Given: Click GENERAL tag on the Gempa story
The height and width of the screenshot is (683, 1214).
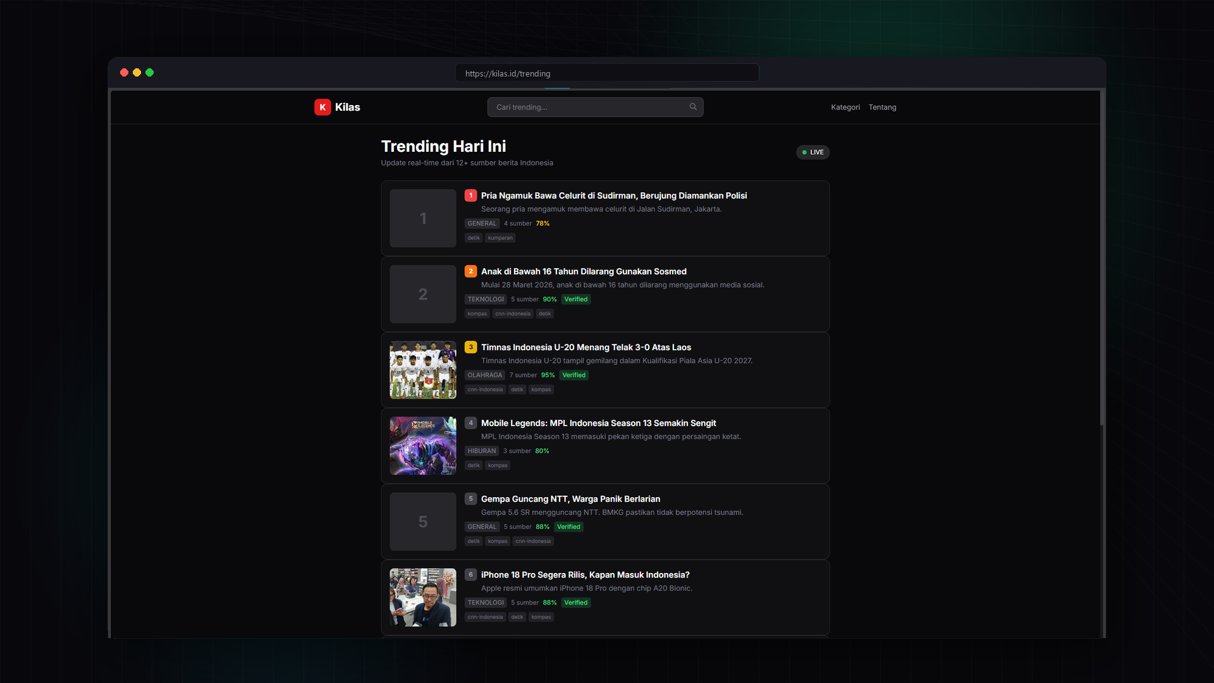Looking at the screenshot, I should pos(482,527).
